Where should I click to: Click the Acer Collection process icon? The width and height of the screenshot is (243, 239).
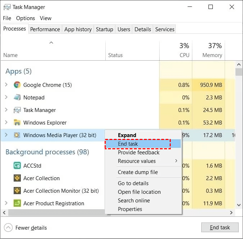tap(17, 178)
